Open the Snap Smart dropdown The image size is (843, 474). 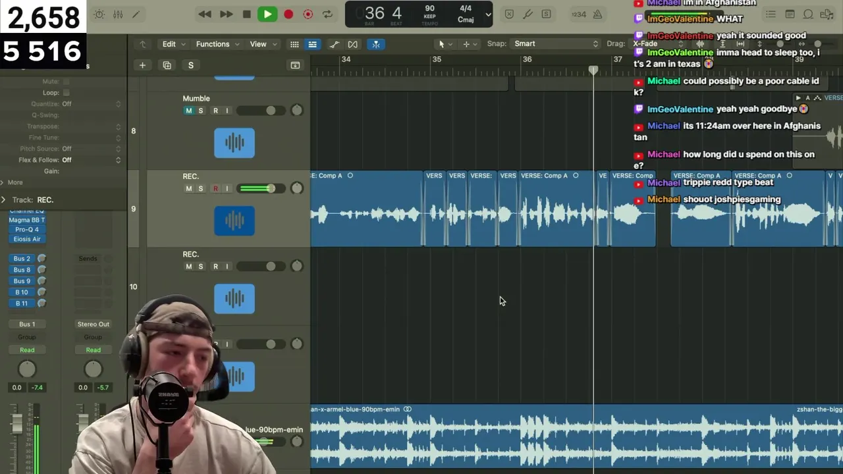555,43
